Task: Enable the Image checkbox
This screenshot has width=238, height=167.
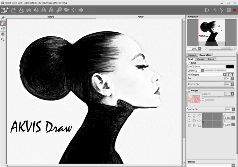Action: coord(189,91)
